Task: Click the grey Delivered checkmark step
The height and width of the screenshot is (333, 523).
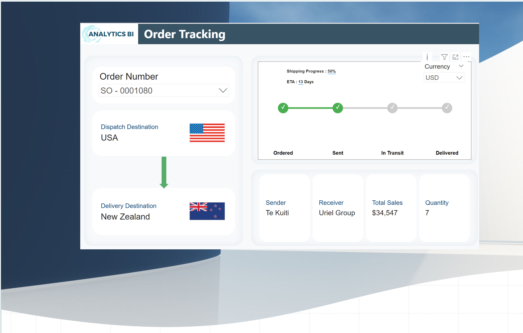Action: point(447,108)
